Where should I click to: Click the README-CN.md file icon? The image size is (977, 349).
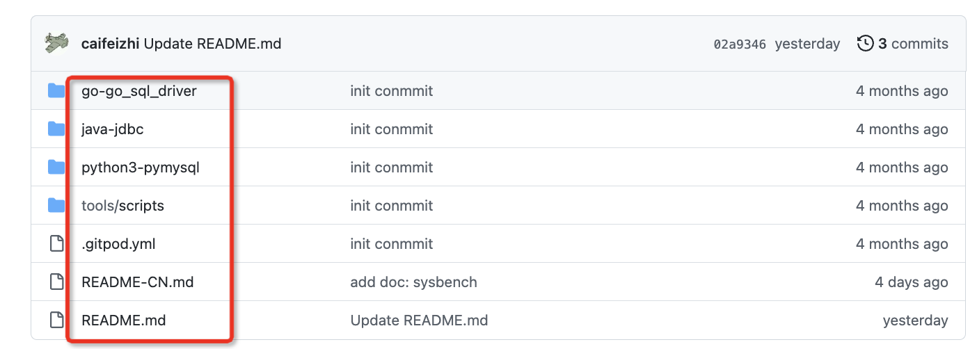[x=56, y=282]
